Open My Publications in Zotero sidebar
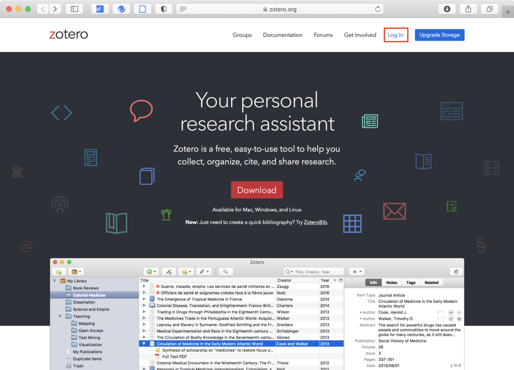The height and width of the screenshot is (370, 514). coord(87,352)
